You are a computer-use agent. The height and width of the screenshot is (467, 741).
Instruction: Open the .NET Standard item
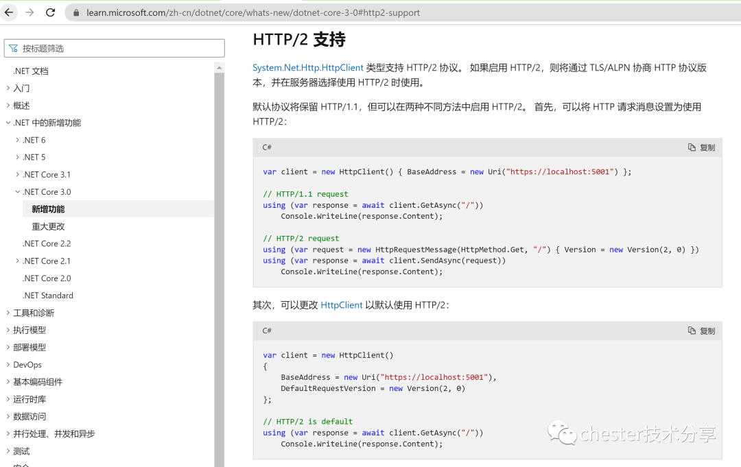tap(48, 296)
